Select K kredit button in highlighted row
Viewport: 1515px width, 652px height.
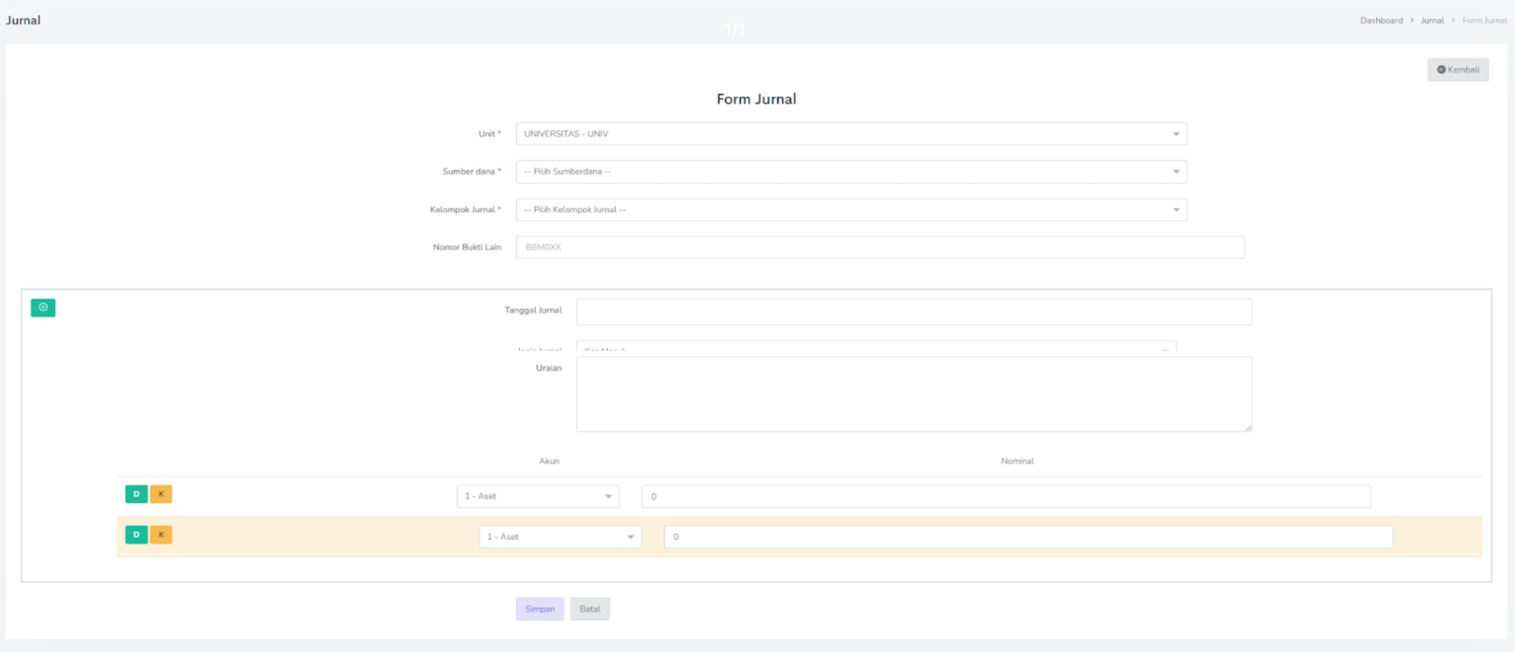point(161,534)
